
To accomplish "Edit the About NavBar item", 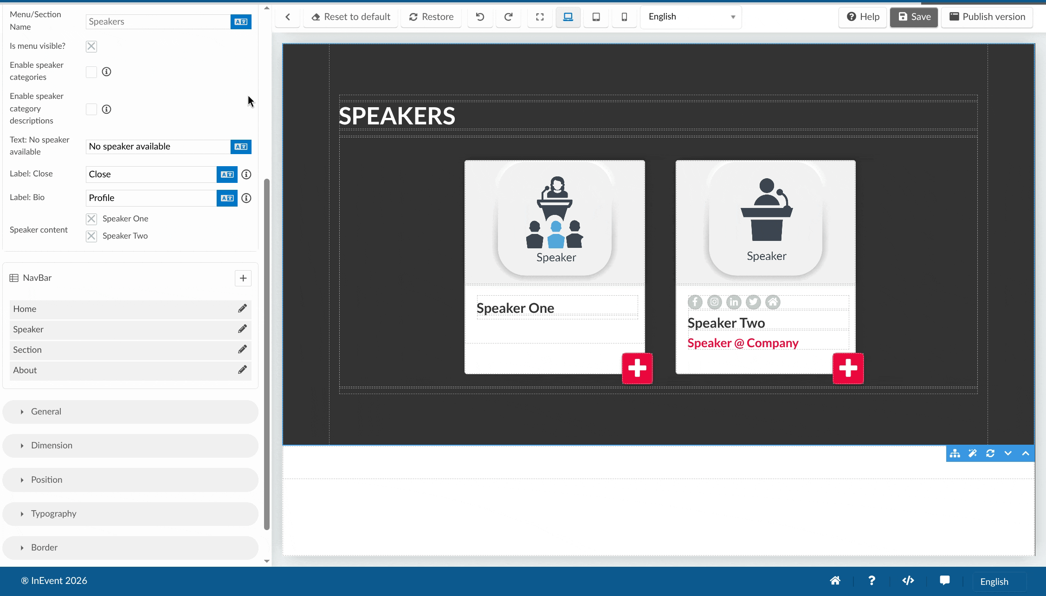I will (243, 370).
